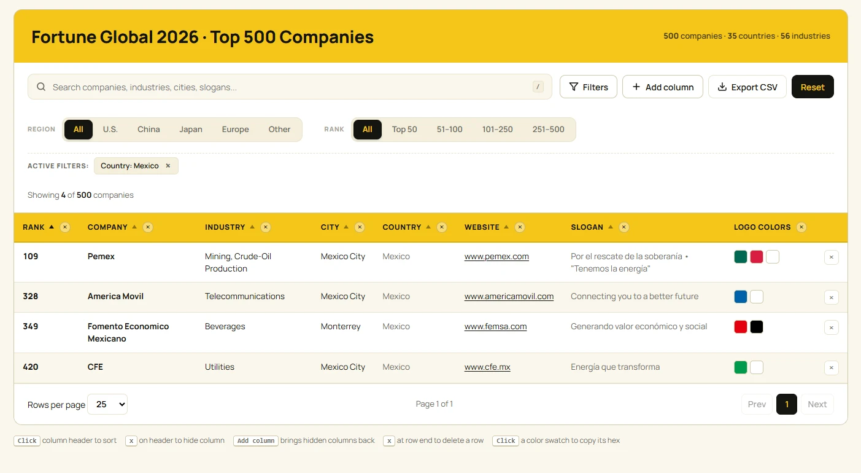The image size is (861, 473).
Task: Select the Europe region filter
Action: [x=236, y=130]
